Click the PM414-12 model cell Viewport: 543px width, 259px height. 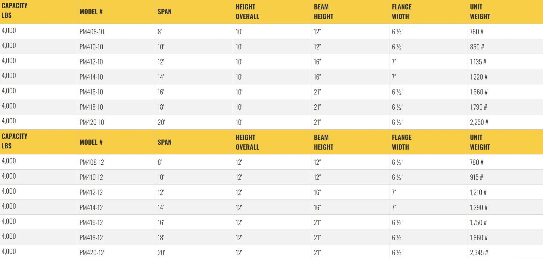click(x=91, y=208)
